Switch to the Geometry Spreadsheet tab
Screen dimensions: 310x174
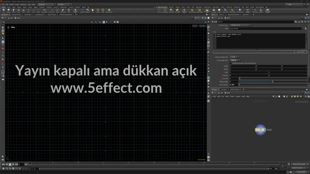pyautogui.click(x=66, y=15)
